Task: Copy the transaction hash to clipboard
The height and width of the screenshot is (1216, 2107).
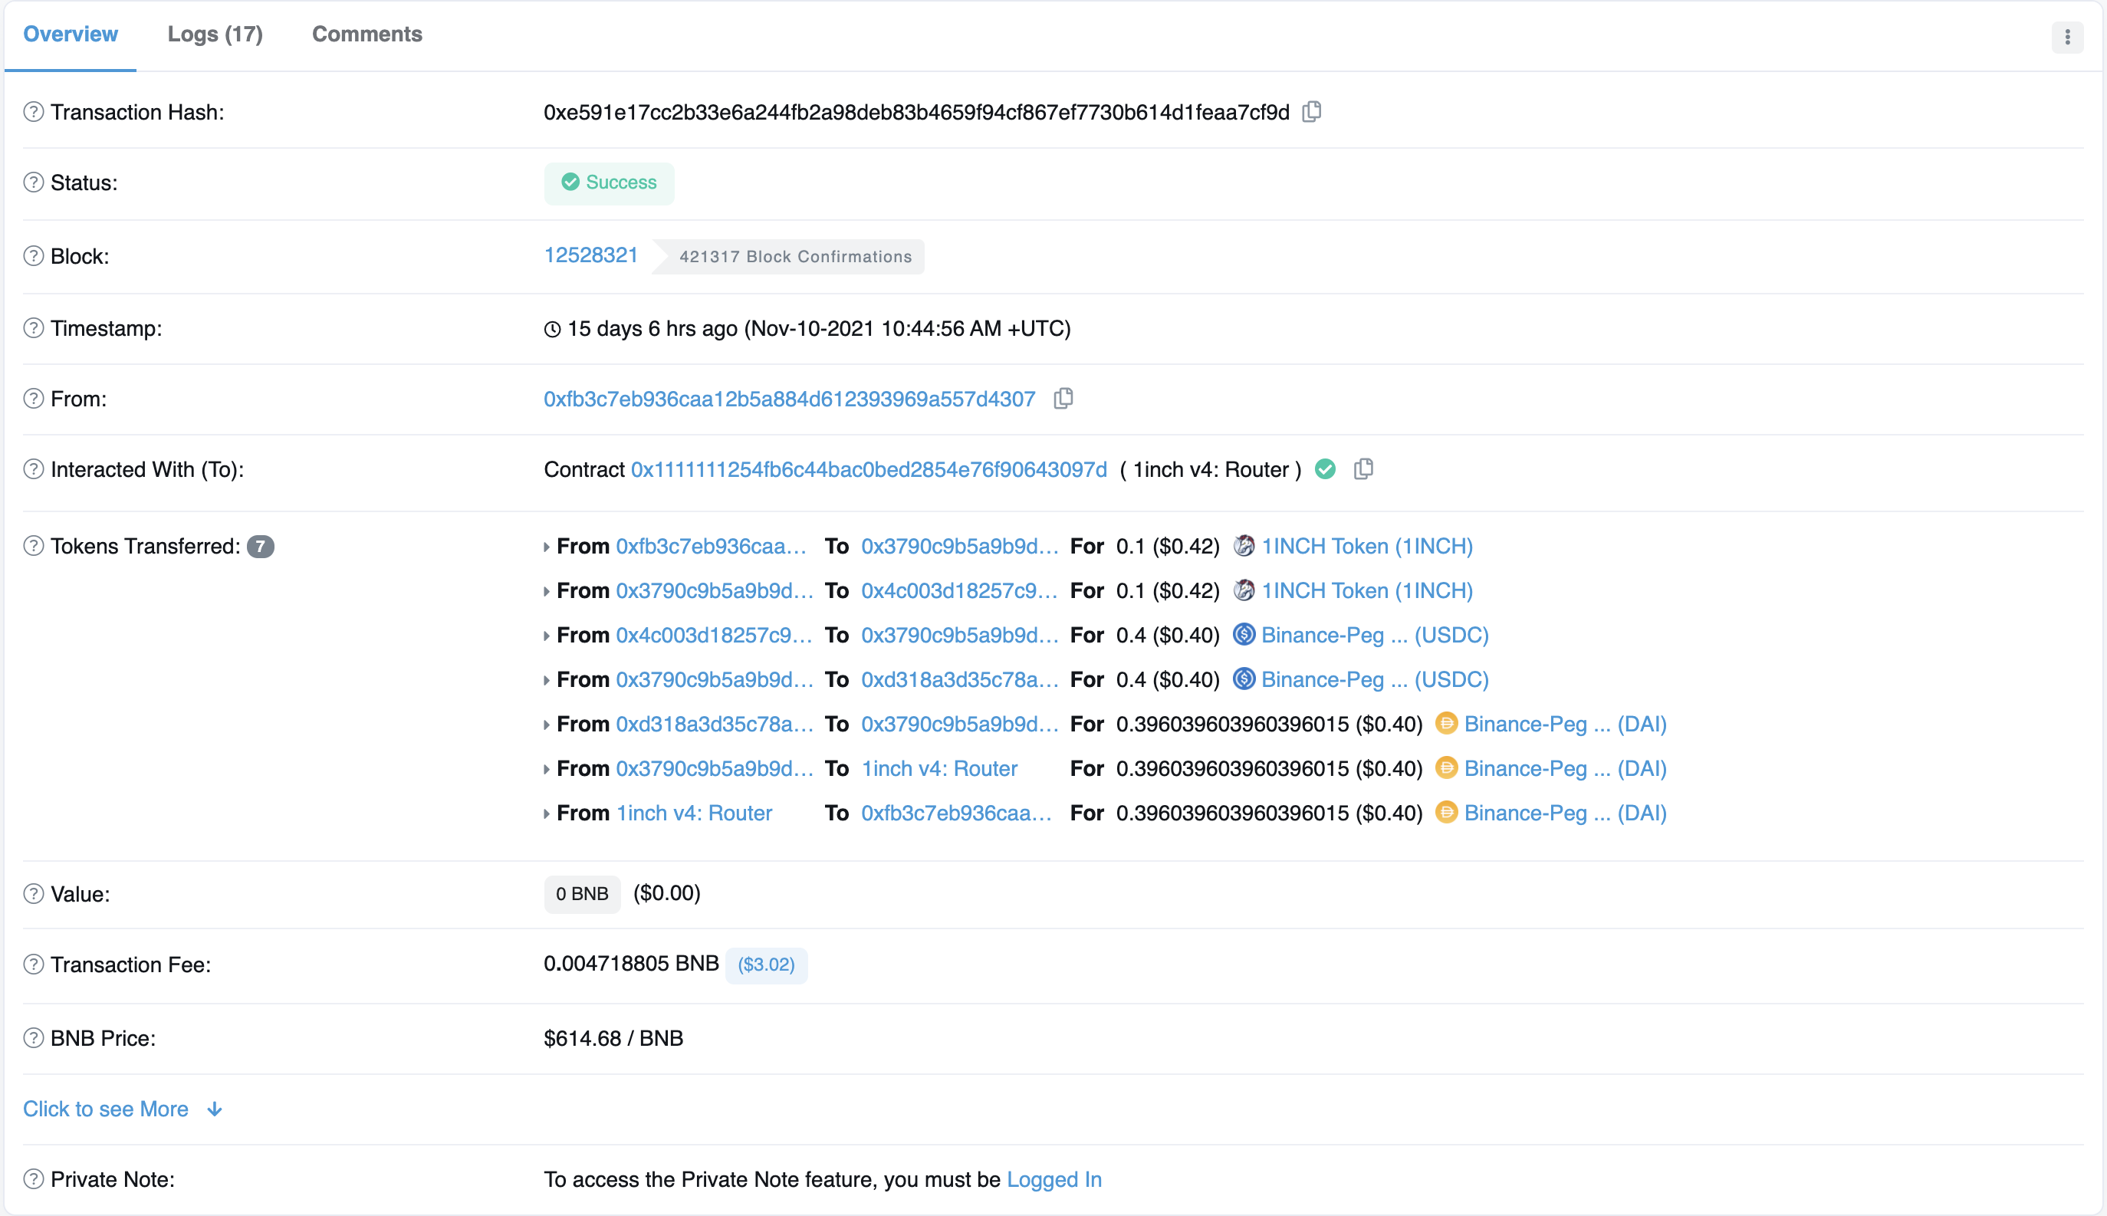Action: [x=1312, y=112]
